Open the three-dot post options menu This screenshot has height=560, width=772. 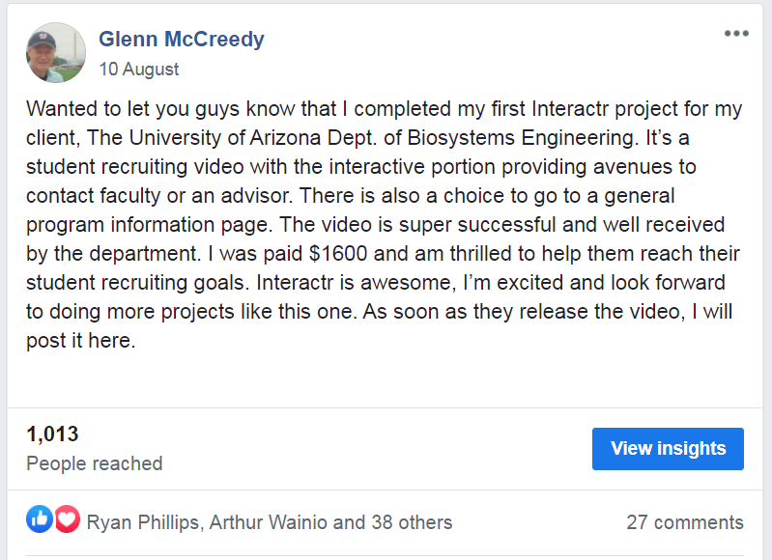tap(736, 34)
